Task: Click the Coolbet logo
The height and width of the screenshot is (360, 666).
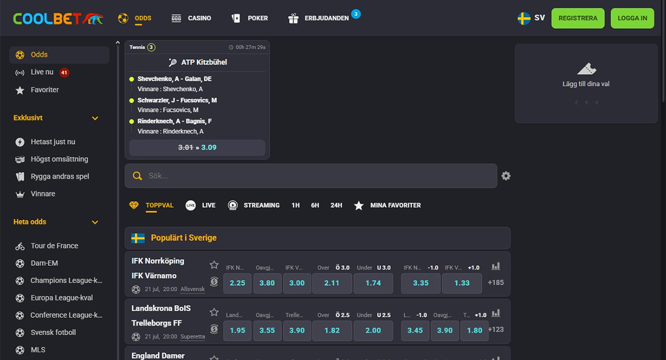Action: (x=58, y=18)
